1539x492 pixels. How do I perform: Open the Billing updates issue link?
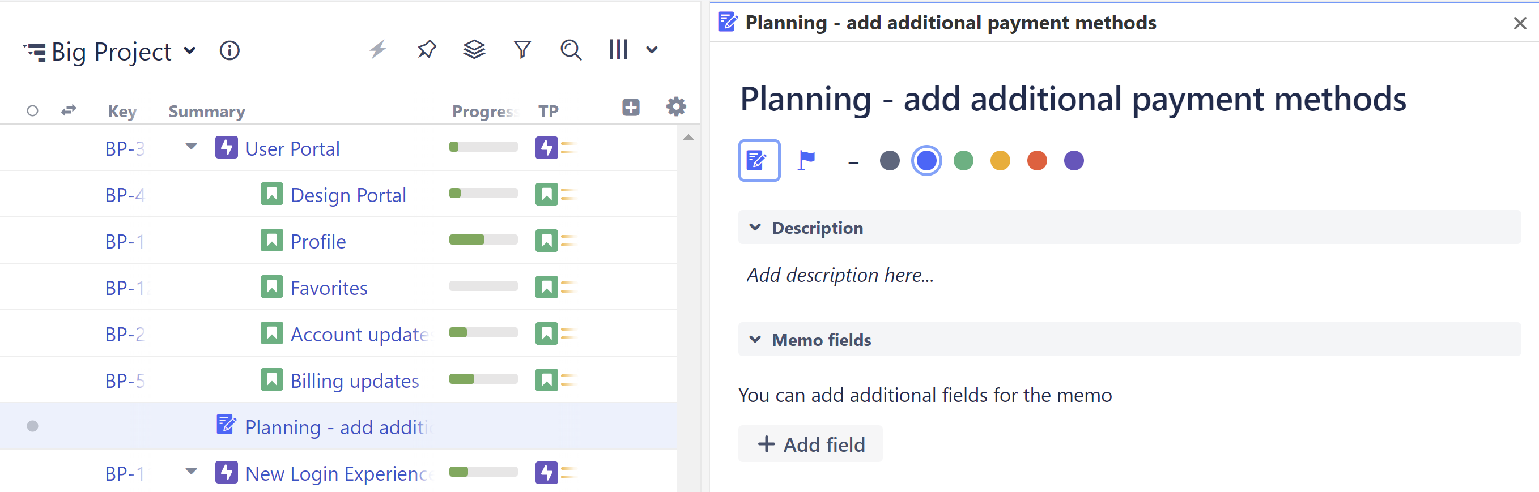(354, 381)
